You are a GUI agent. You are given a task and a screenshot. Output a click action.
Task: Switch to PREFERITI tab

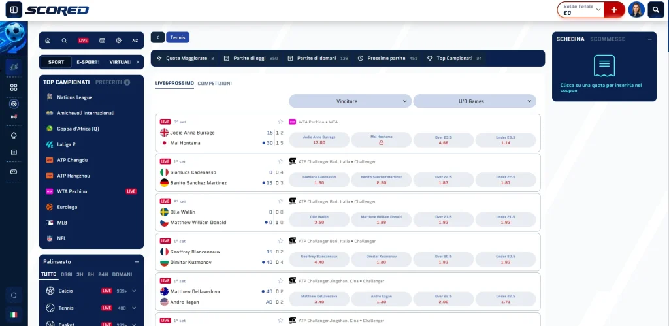point(112,82)
